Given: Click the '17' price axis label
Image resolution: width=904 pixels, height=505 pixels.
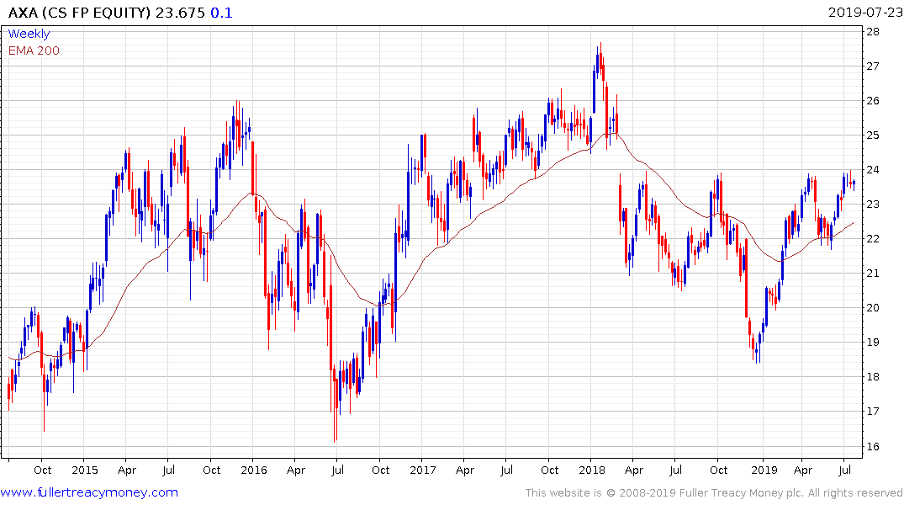Looking at the screenshot, I should [x=873, y=412].
